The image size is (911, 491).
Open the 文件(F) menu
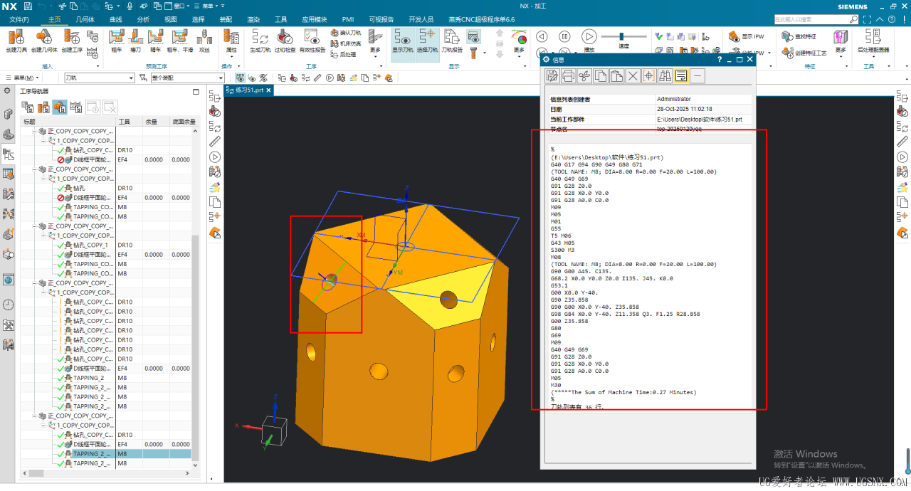[x=19, y=19]
